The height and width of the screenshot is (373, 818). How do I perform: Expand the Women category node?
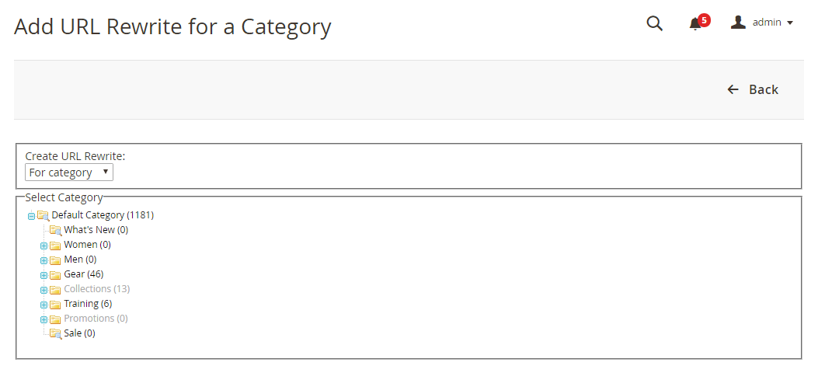[x=44, y=246]
